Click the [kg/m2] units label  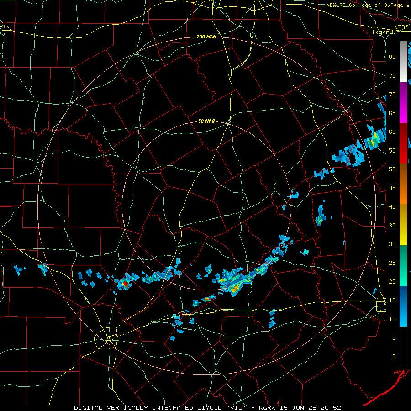[384, 32]
